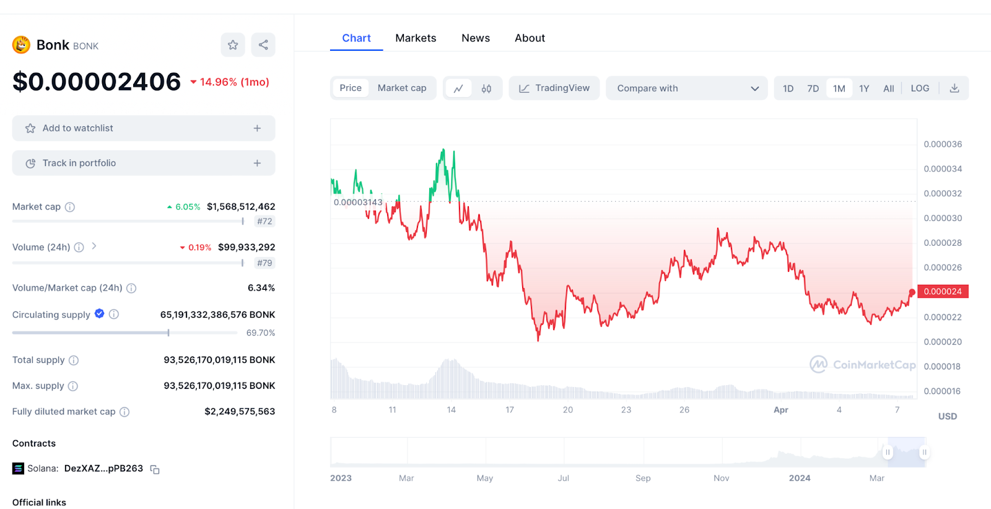
Task: Select 7D time range
Action: pos(813,89)
